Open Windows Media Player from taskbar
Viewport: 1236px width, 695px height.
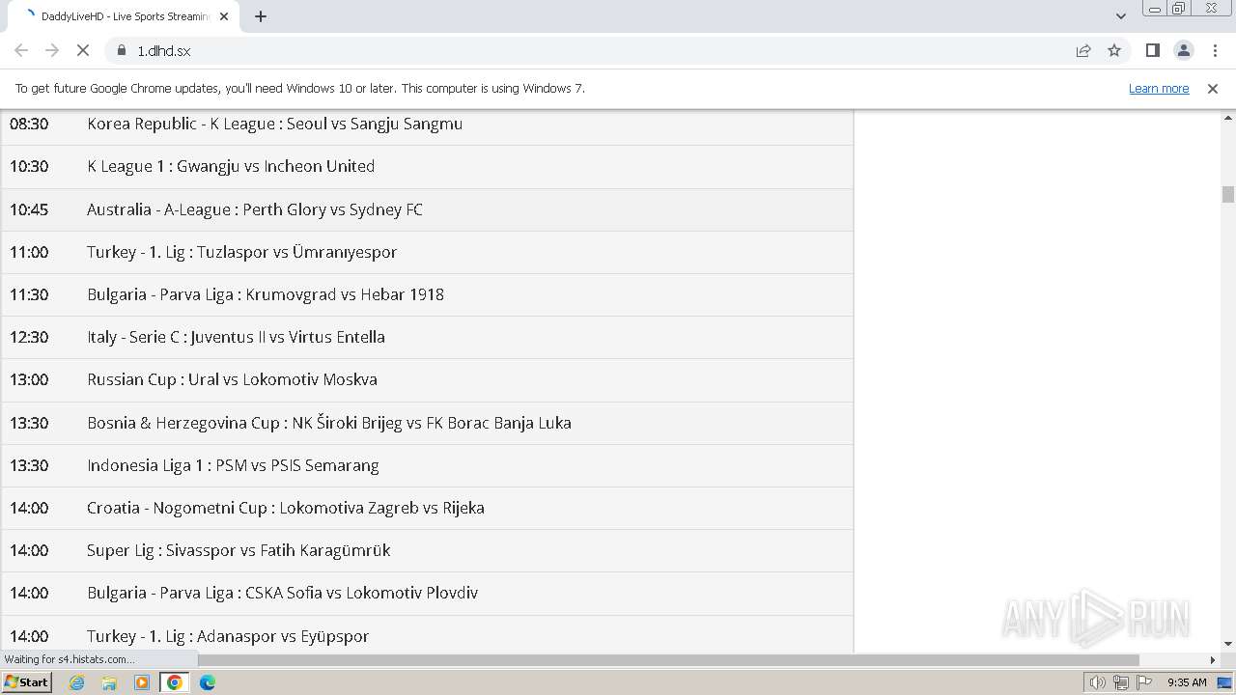pyautogui.click(x=142, y=682)
